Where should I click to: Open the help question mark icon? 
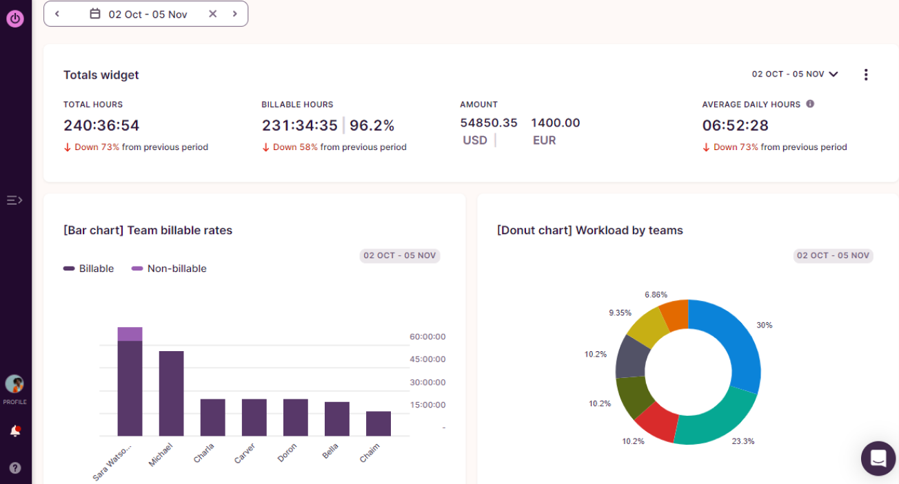pos(14,468)
